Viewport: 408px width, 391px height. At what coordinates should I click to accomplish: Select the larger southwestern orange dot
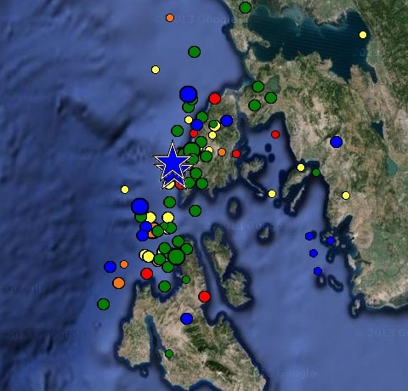(118, 283)
